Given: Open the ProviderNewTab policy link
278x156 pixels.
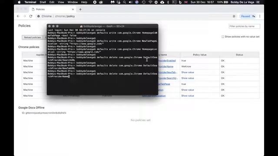Looking at the screenshot, I should tap(168, 72).
